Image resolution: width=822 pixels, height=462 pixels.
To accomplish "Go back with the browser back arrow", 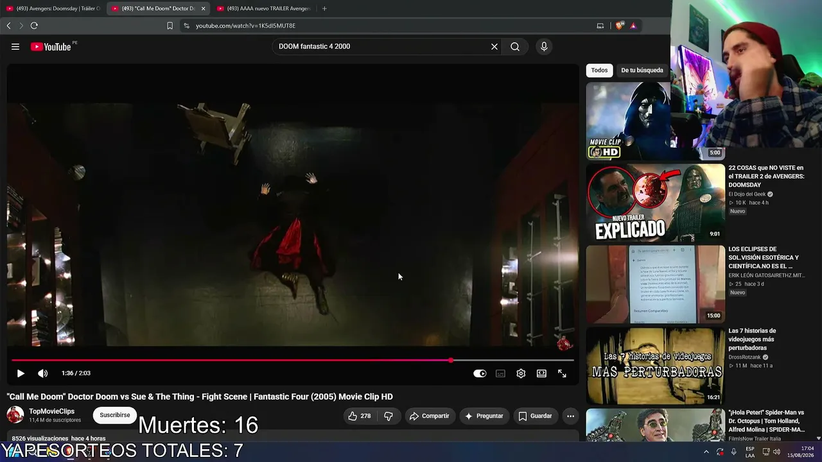I will click(x=8, y=26).
